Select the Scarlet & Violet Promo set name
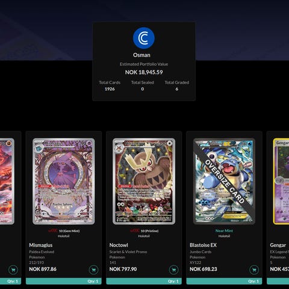 pyautogui.click(x=128, y=252)
